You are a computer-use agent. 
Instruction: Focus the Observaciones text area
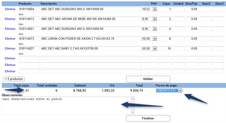pos(66,106)
